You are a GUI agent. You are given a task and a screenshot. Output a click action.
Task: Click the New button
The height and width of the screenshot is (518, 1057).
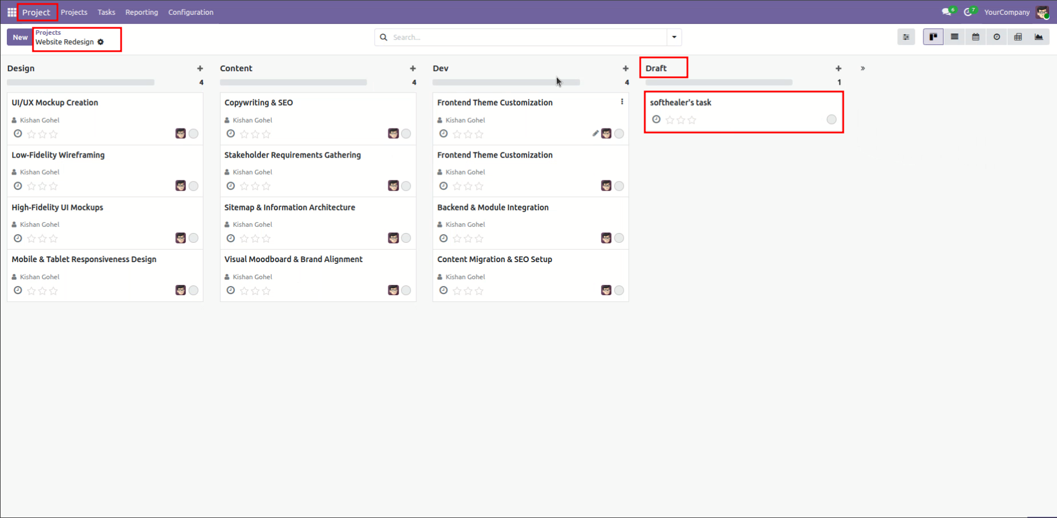click(20, 38)
